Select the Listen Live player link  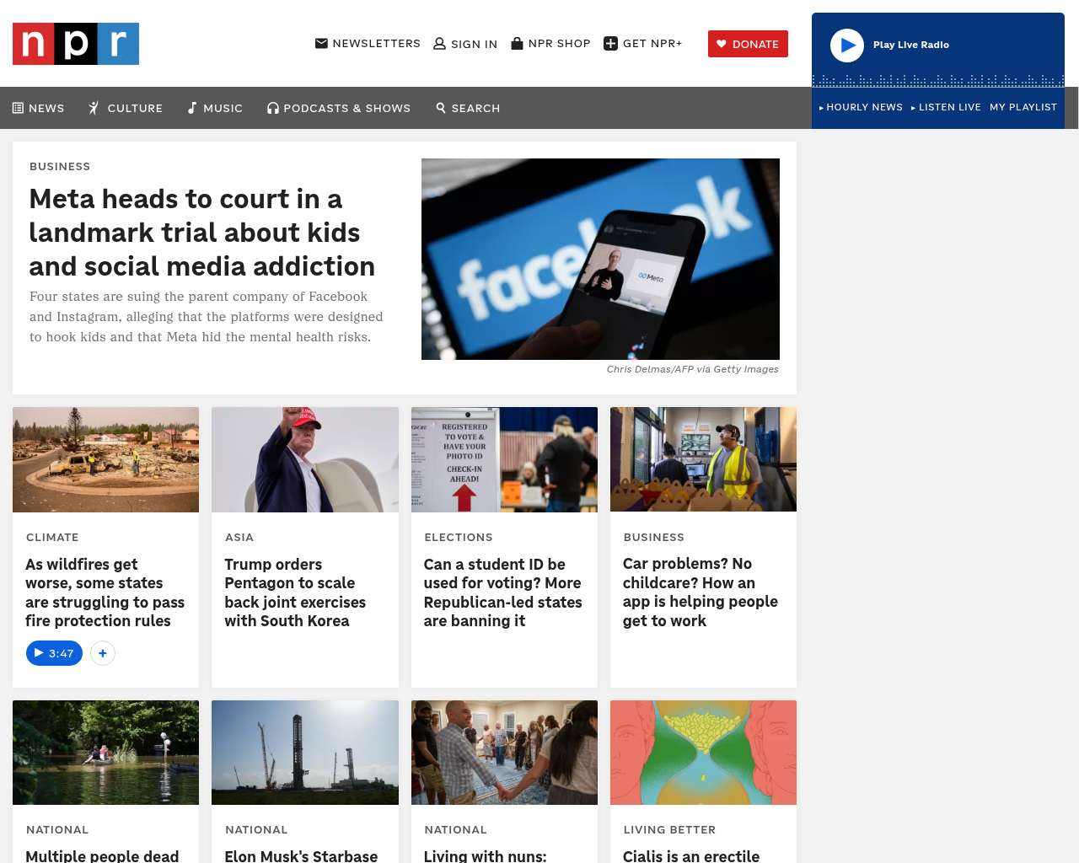point(946,107)
